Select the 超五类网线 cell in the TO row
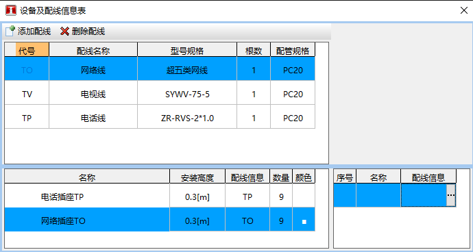Image resolution: width=473 pixels, height=252 pixels. pyautogui.click(x=187, y=71)
